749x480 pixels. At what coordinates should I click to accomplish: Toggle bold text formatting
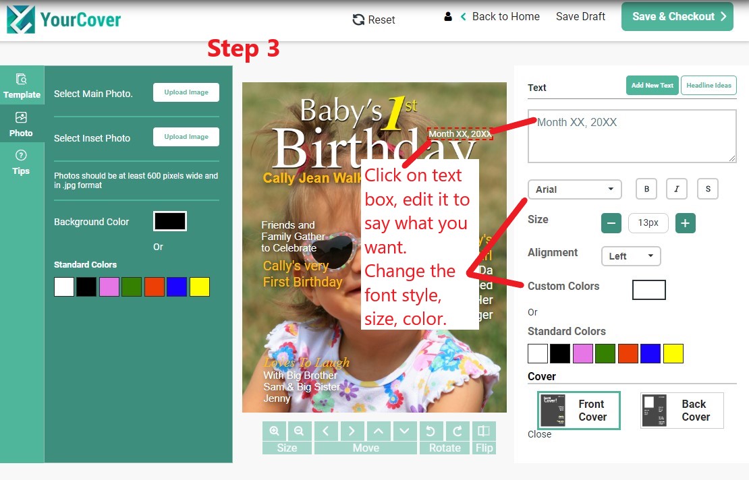coord(646,189)
